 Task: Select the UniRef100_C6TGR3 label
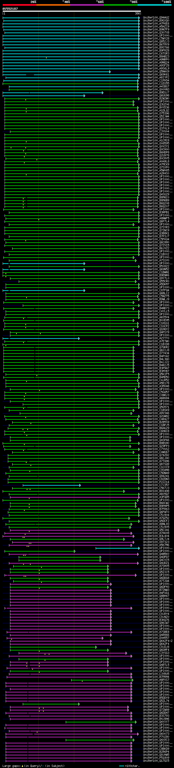pyautogui.click(x=156, y=54)
